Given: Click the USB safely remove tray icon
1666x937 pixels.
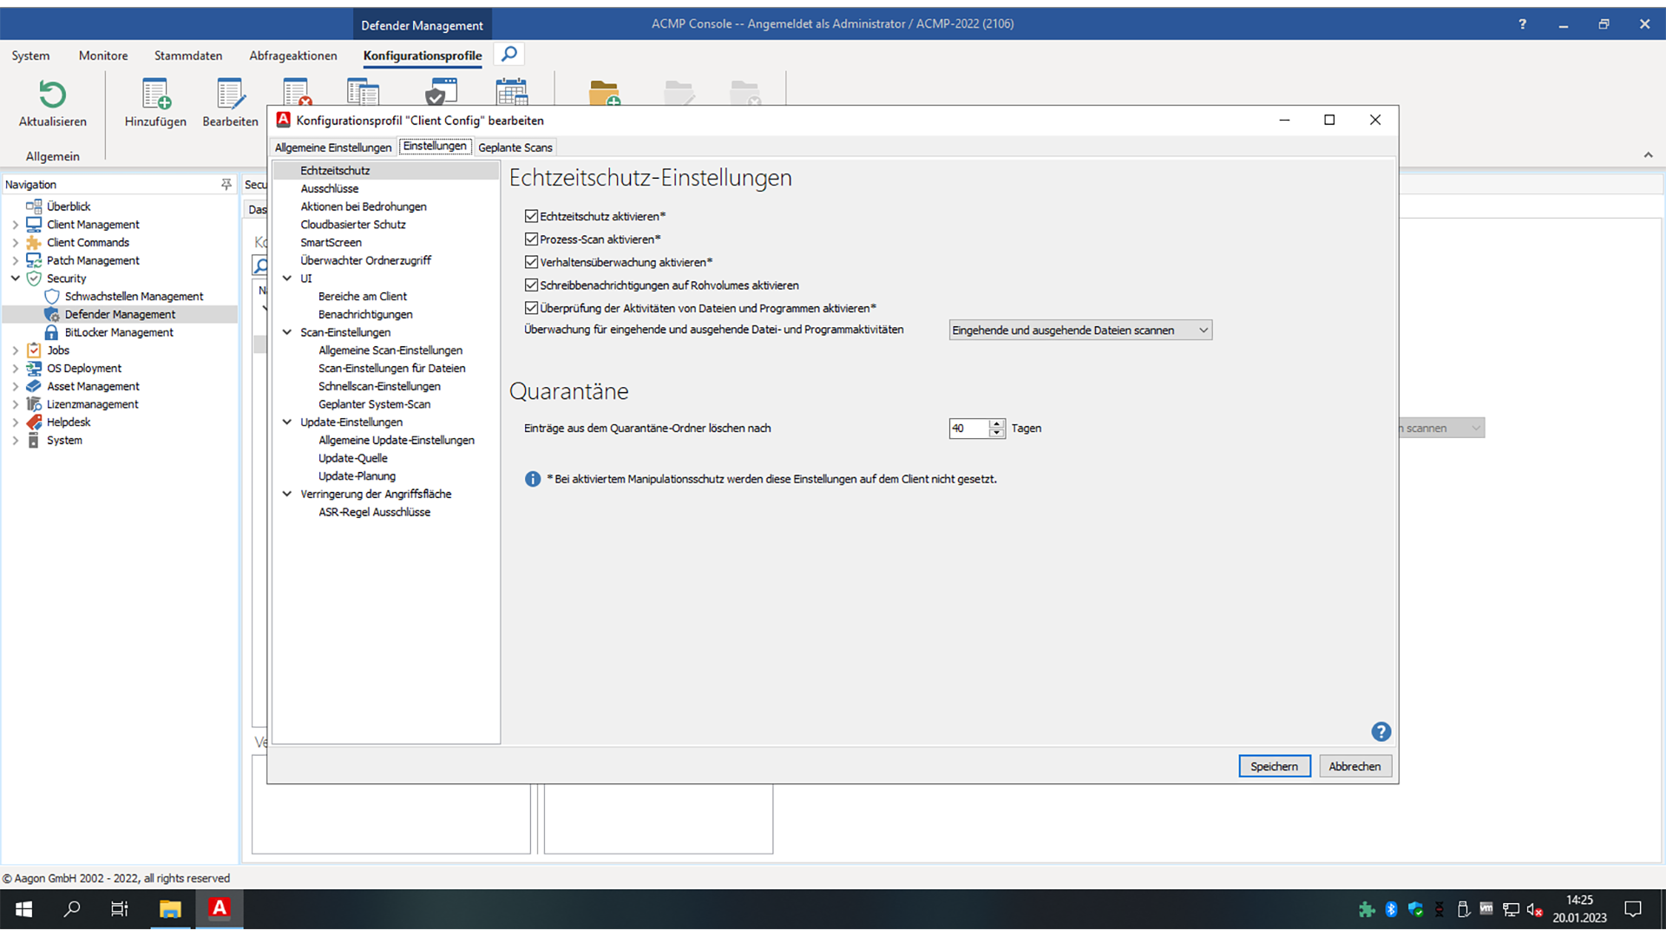Looking at the screenshot, I should pos(1463,909).
